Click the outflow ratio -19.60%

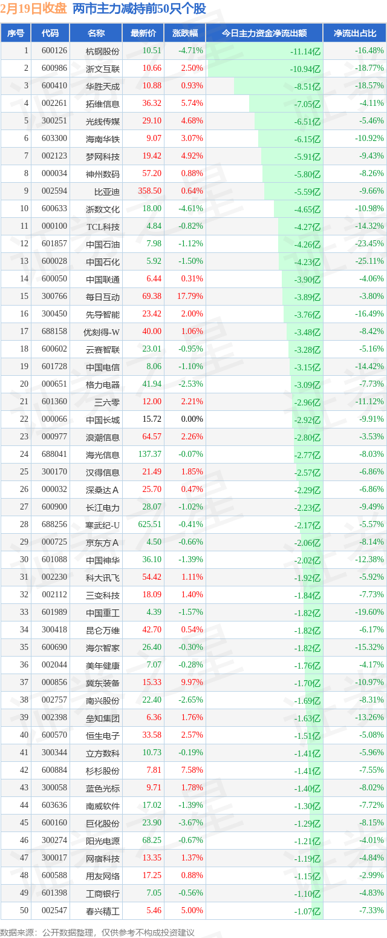tap(369, 612)
